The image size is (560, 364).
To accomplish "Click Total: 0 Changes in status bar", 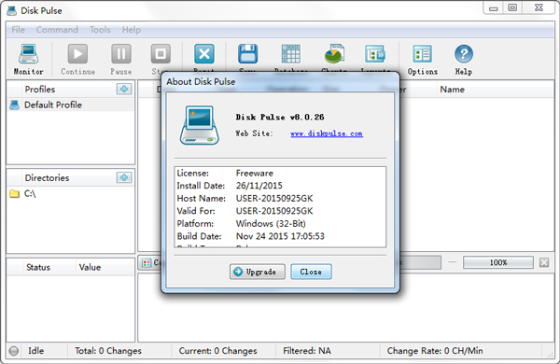I will click(108, 351).
